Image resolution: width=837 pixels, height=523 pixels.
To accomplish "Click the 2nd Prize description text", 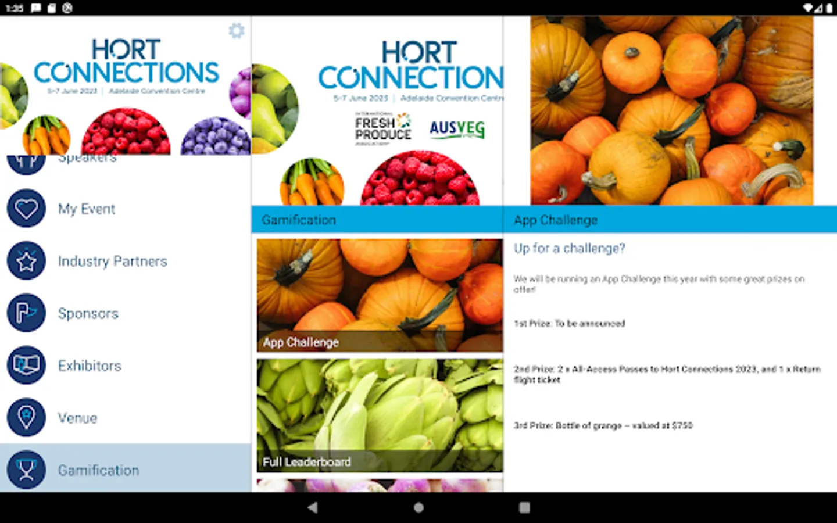I will [667, 374].
